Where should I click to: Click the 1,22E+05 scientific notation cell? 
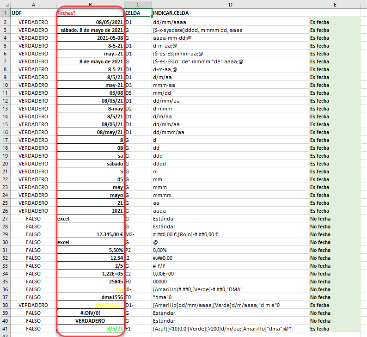click(x=90, y=274)
